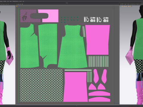Select the lower large pink rectangular UV island
Viewport: 143px width, 107px height.
pyautogui.click(x=75, y=87)
